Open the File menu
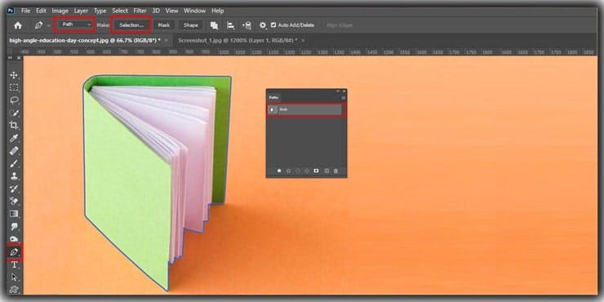The height and width of the screenshot is (302, 604). 26,11
